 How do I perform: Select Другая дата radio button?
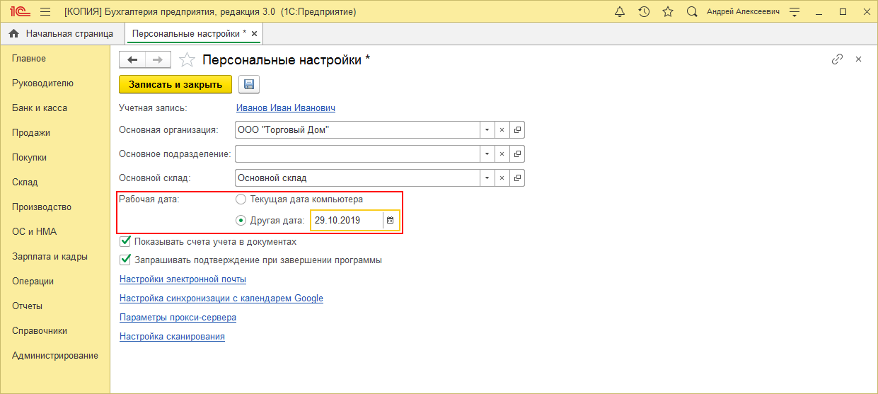[x=241, y=220]
